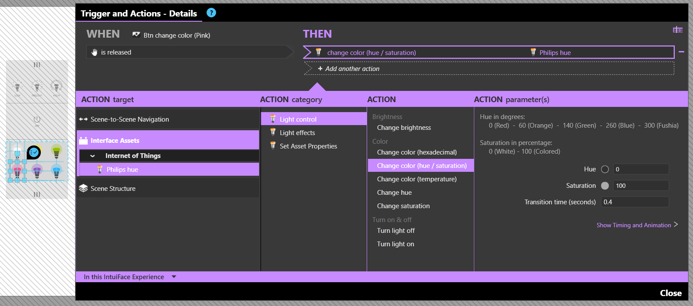The height and width of the screenshot is (306, 693).
Task: Click the Transition time input field
Action: click(x=634, y=202)
